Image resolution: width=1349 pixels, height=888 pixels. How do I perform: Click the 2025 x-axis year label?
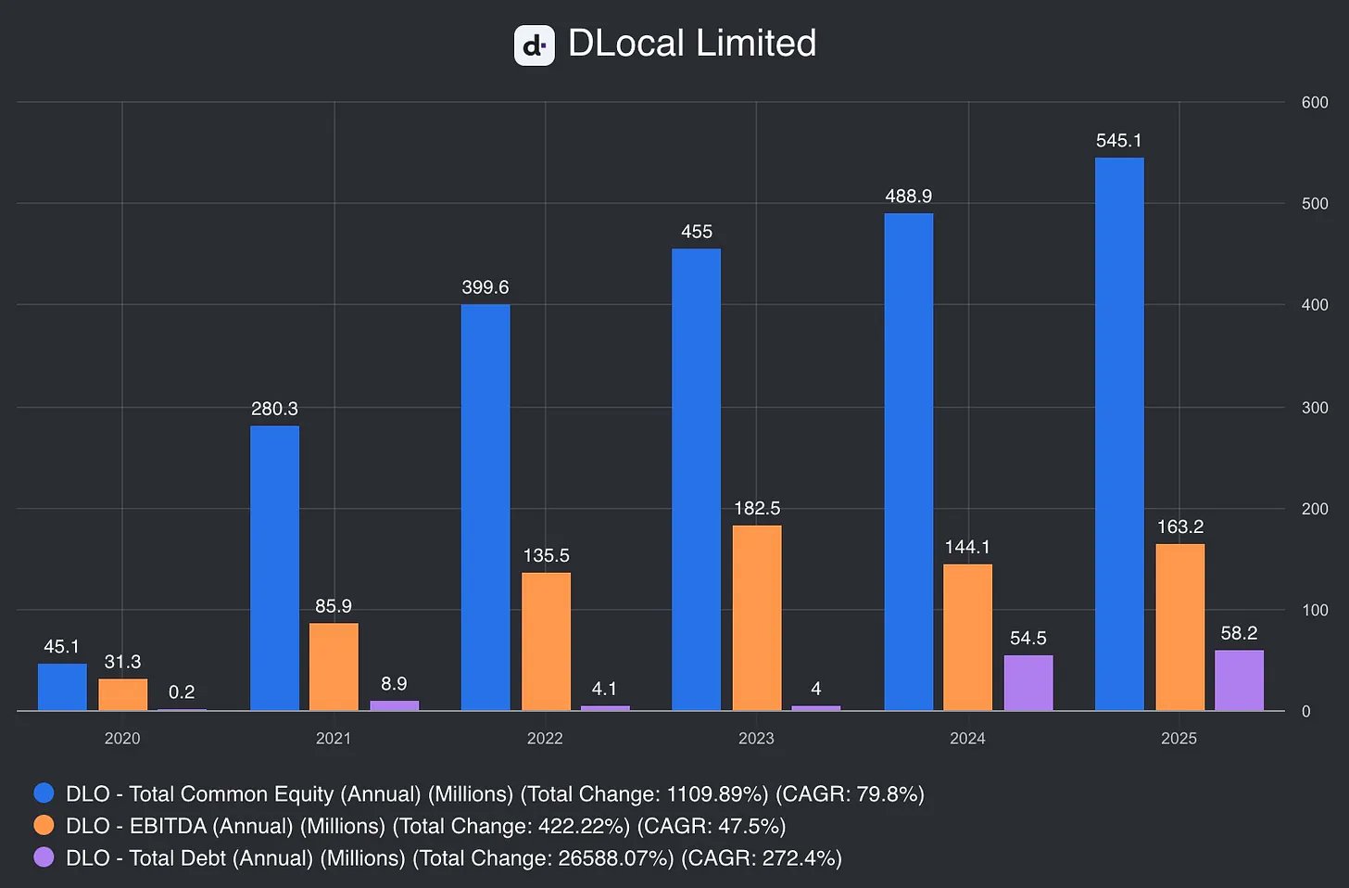(1179, 738)
